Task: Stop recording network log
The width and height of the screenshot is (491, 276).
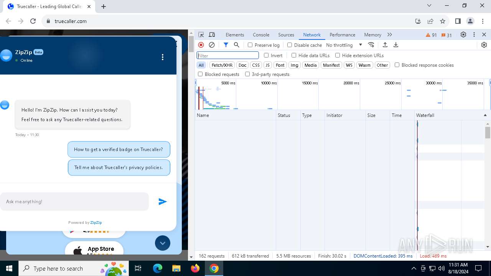Action: (x=201, y=45)
